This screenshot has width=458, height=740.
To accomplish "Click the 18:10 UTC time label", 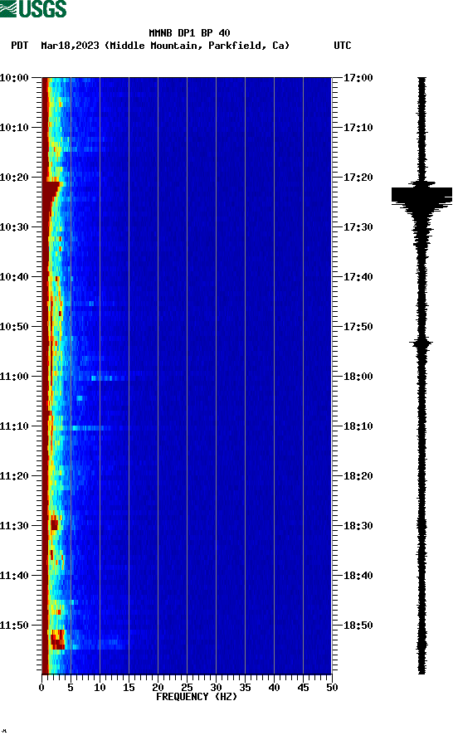I will tap(358, 426).
